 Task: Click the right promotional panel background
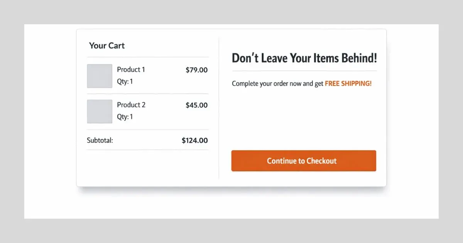[304, 120]
